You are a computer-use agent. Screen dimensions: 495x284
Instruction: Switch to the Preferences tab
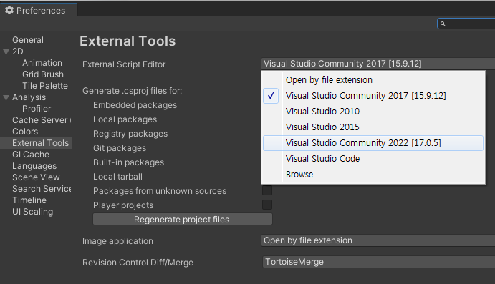[39, 10]
